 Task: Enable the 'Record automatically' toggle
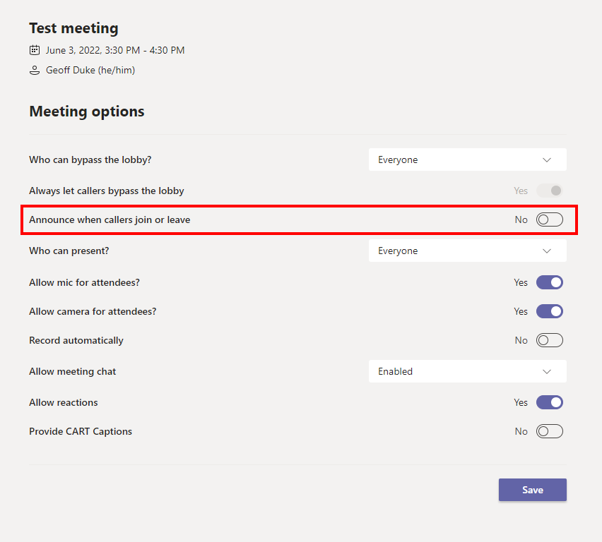pyautogui.click(x=549, y=340)
